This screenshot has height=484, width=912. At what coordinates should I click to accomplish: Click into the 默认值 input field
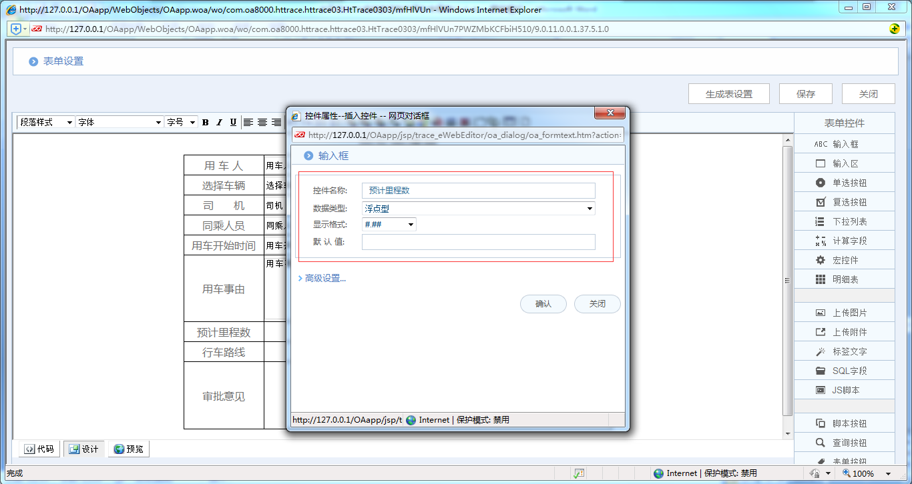coord(478,242)
